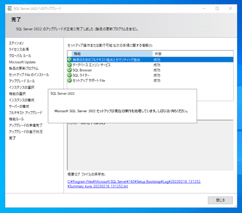Minimize the SQL Server 2022 upgrade window
The width and height of the screenshot is (242, 213).
pos(204,9)
